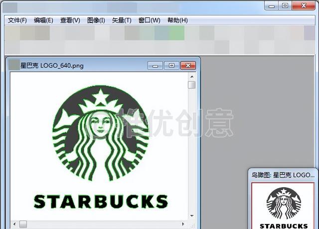Click the Starbucks siren logo on canvas
The width and height of the screenshot is (319, 229).
[101, 133]
